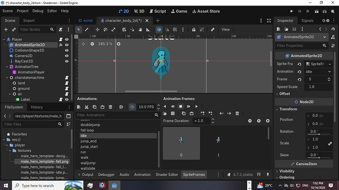Toggle RayCast2D visibility eye

pos(67,61)
